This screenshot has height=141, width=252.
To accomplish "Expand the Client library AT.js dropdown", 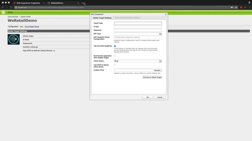I will tap(160, 61).
